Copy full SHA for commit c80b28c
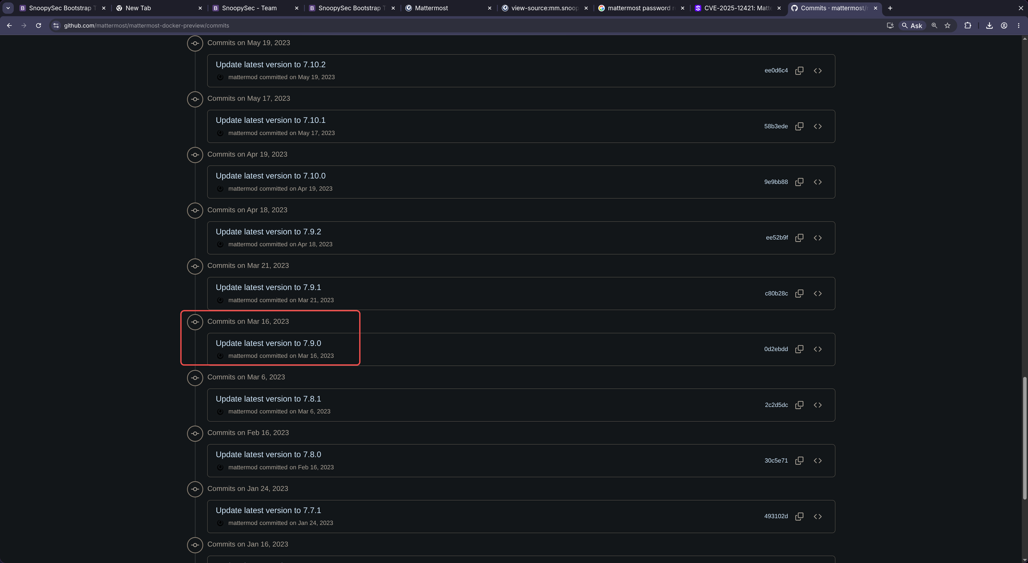1028x563 pixels. tap(799, 294)
